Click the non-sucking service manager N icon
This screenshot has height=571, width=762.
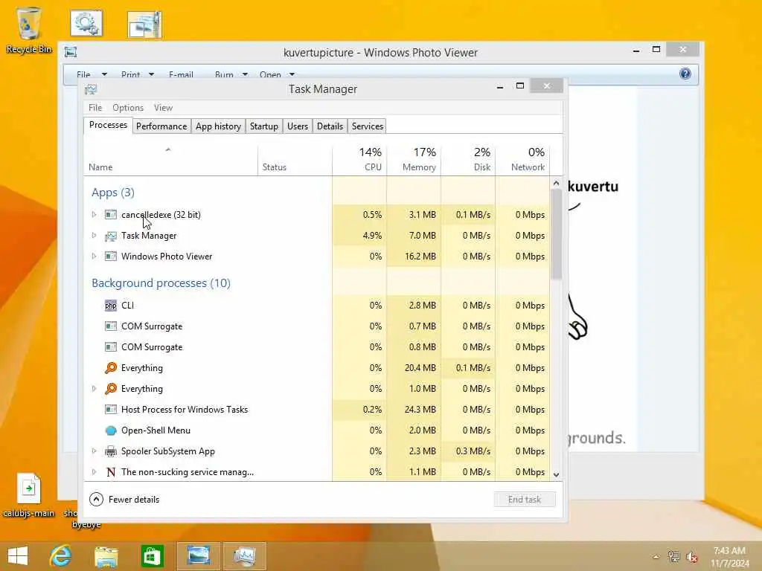pyautogui.click(x=111, y=472)
